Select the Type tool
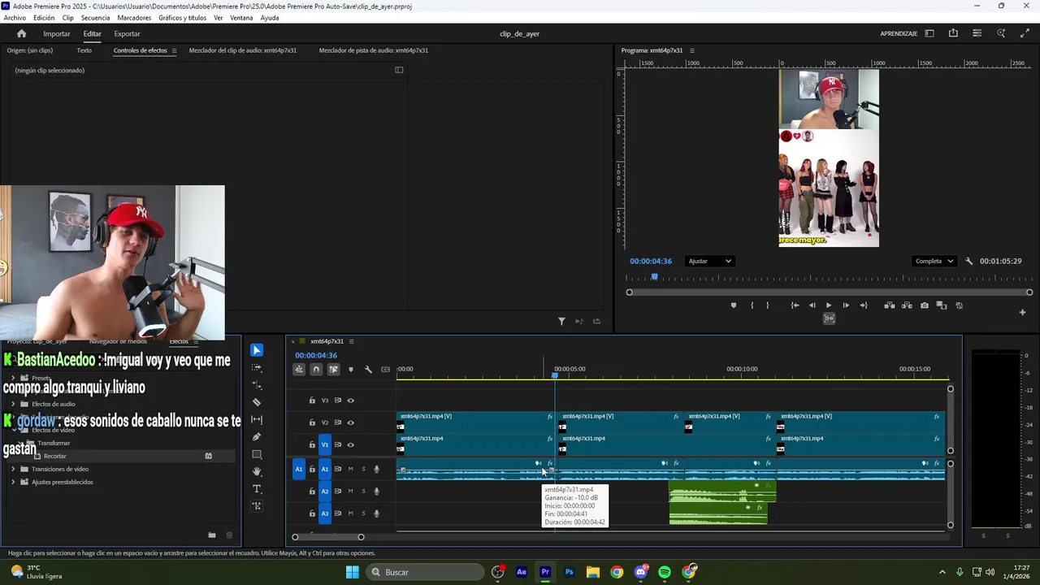The width and height of the screenshot is (1040, 585). [x=257, y=489]
